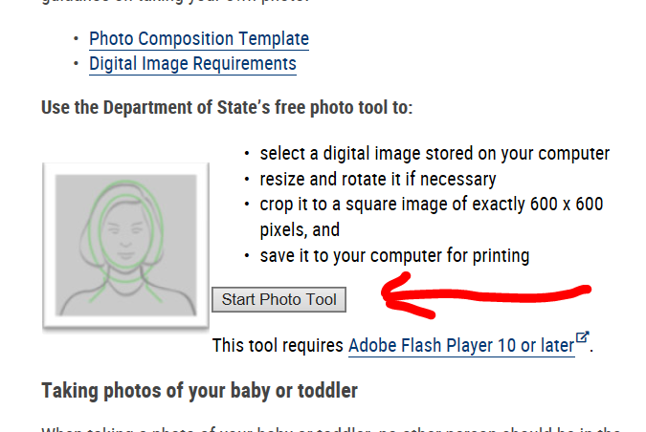Click bullet dot before Digital Image Requirements
646x432 pixels.
[x=76, y=64]
